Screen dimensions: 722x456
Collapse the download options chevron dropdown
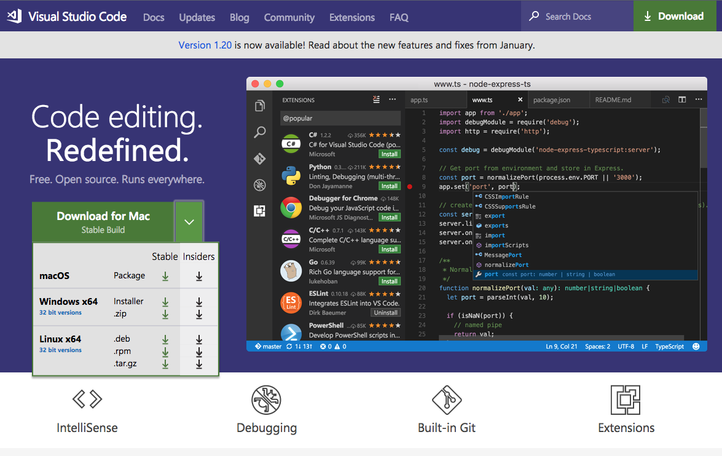click(x=189, y=222)
